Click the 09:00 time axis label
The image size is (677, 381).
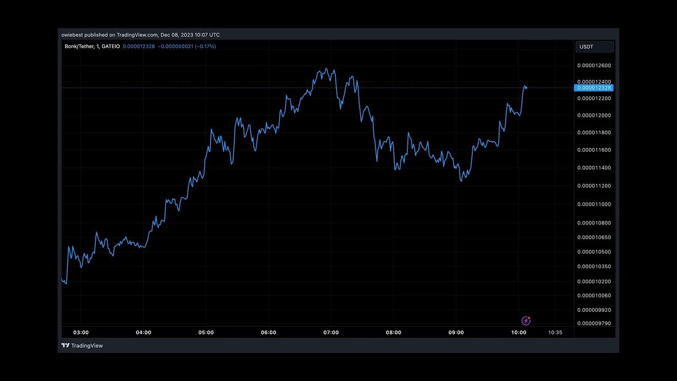pyautogui.click(x=456, y=333)
